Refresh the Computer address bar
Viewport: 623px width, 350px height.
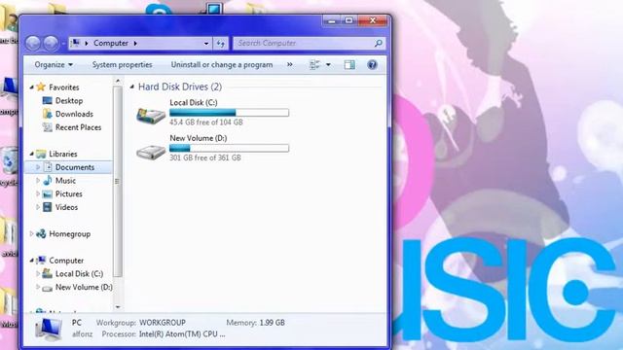221,43
